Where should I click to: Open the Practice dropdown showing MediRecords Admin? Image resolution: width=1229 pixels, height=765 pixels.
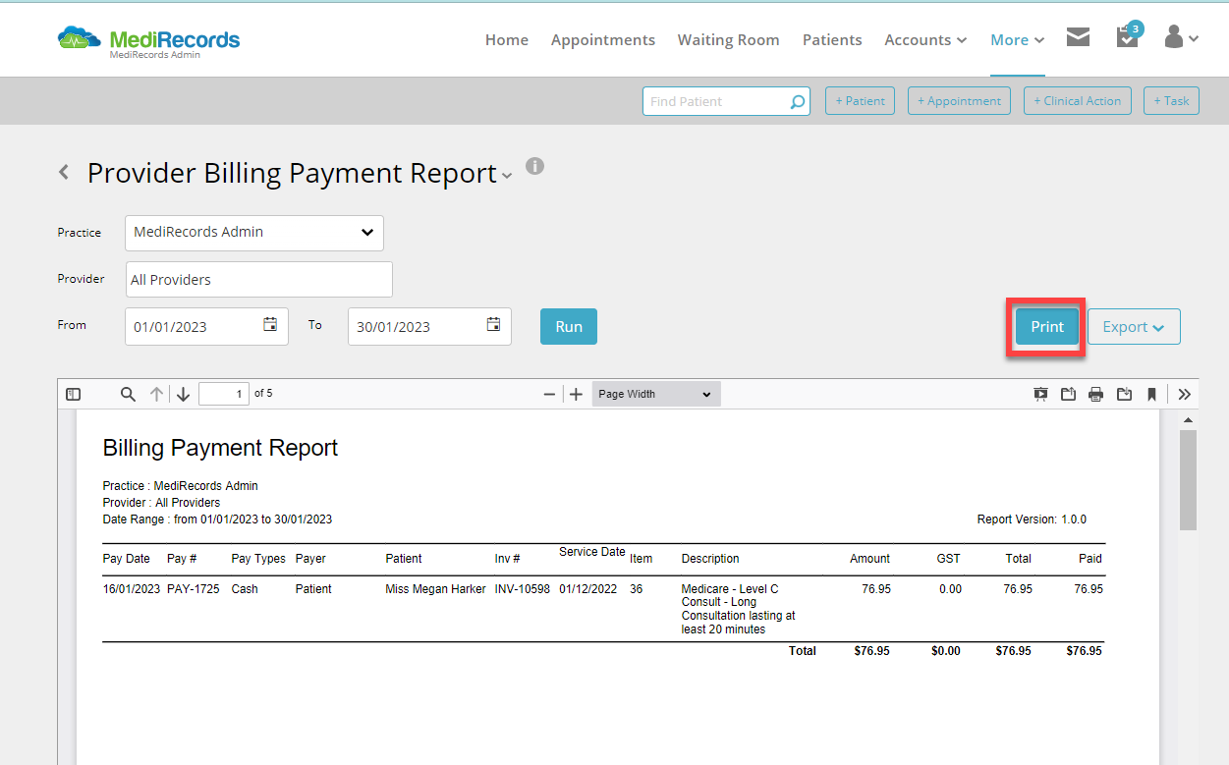[254, 233]
